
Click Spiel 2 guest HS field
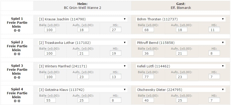click(x=214, y=53)
